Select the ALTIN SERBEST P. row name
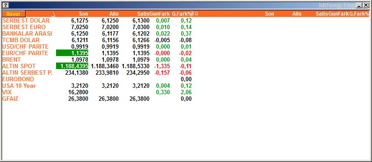The height and width of the screenshot is (162, 372). [27, 73]
